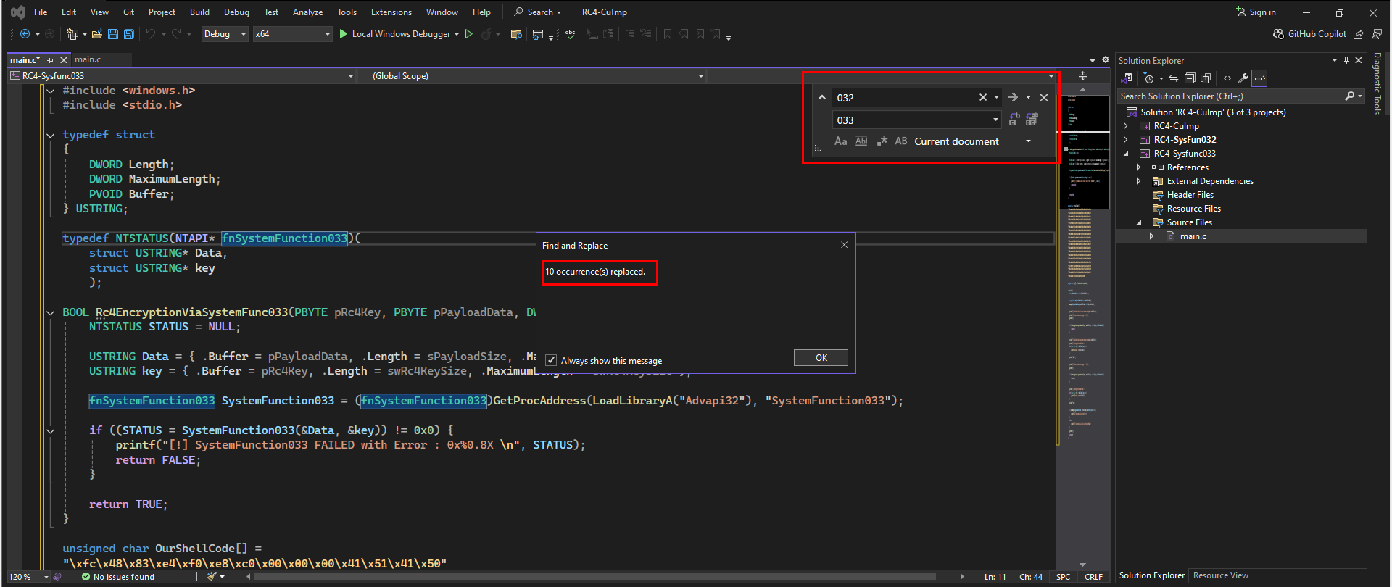Select main.c in Solution Explorer
1392x587 pixels.
click(1193, 236)
